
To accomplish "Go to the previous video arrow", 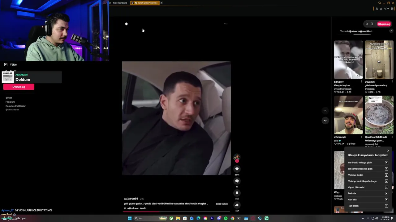I will click(325, 111).
